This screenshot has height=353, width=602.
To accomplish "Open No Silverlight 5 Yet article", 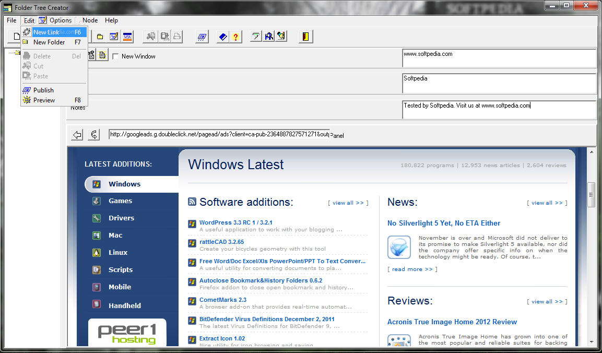I will point(444,223).
